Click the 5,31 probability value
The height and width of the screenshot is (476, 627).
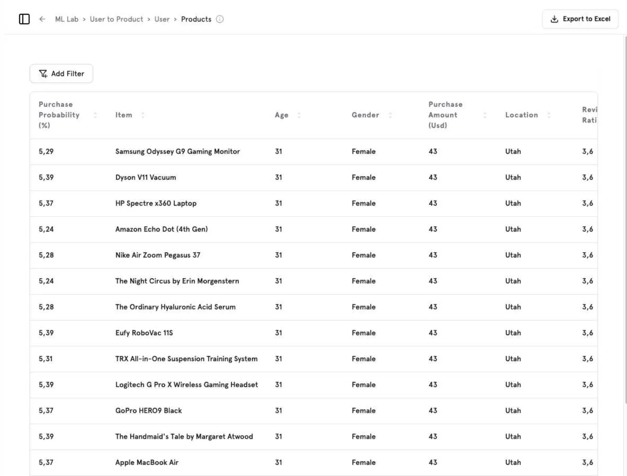46,359
